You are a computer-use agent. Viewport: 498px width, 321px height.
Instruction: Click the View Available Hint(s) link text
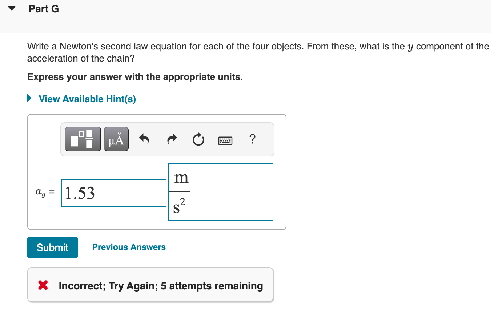[x=87, y=99]
